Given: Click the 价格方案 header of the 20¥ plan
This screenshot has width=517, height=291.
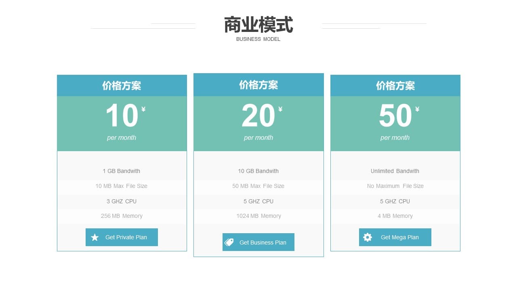Looking at the screenshot, I should point(258,85).
